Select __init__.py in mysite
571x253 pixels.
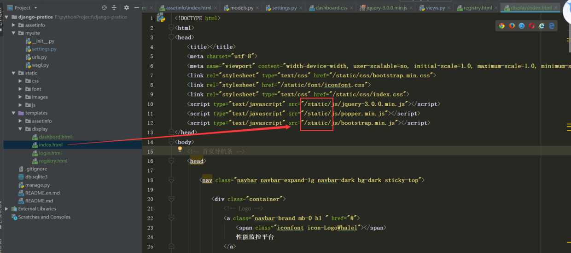[x=43, y=41]
